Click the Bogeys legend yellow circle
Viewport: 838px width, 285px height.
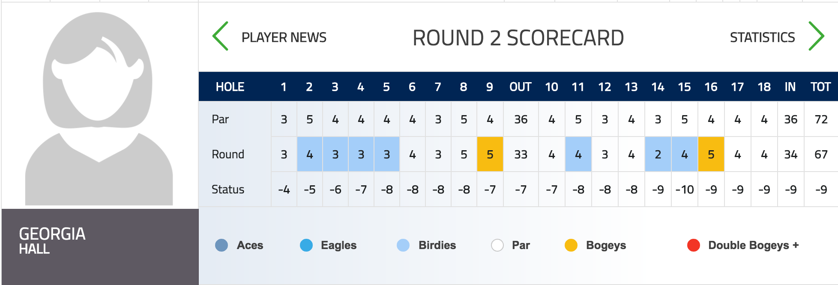571,245
